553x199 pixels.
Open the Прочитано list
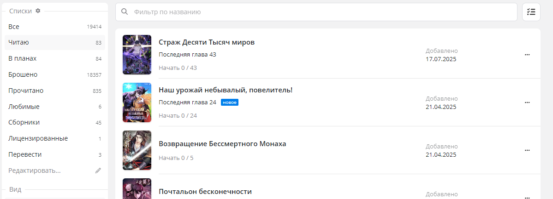pyautogui.click(x=55, y=91)
